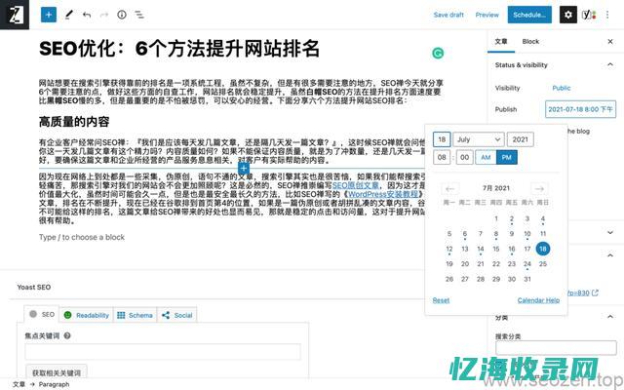Image resolution: width=624 pixels, height=390 pixels.
Task: Click the 焦点关键词 input field
Action: point(163,352)
